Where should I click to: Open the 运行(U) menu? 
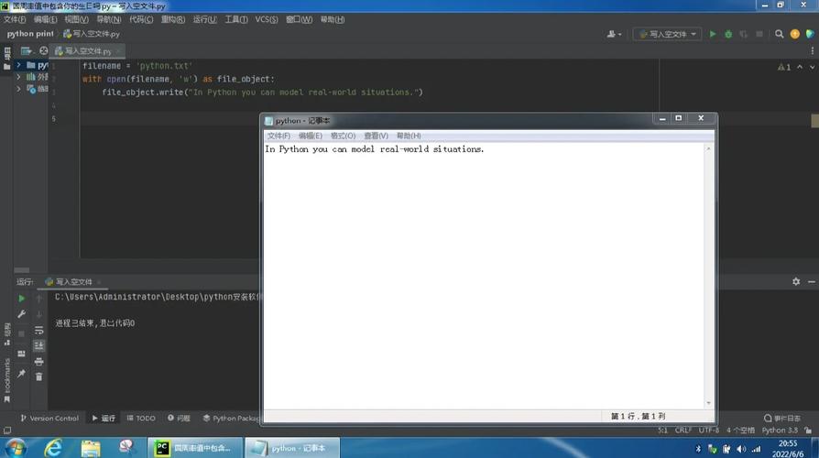(x=205, y=19)
